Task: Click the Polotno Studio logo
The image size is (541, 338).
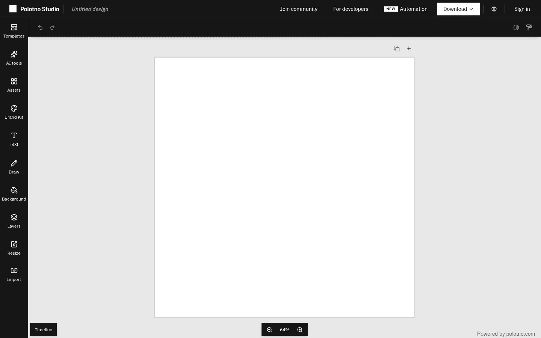Action: (34, 9)
